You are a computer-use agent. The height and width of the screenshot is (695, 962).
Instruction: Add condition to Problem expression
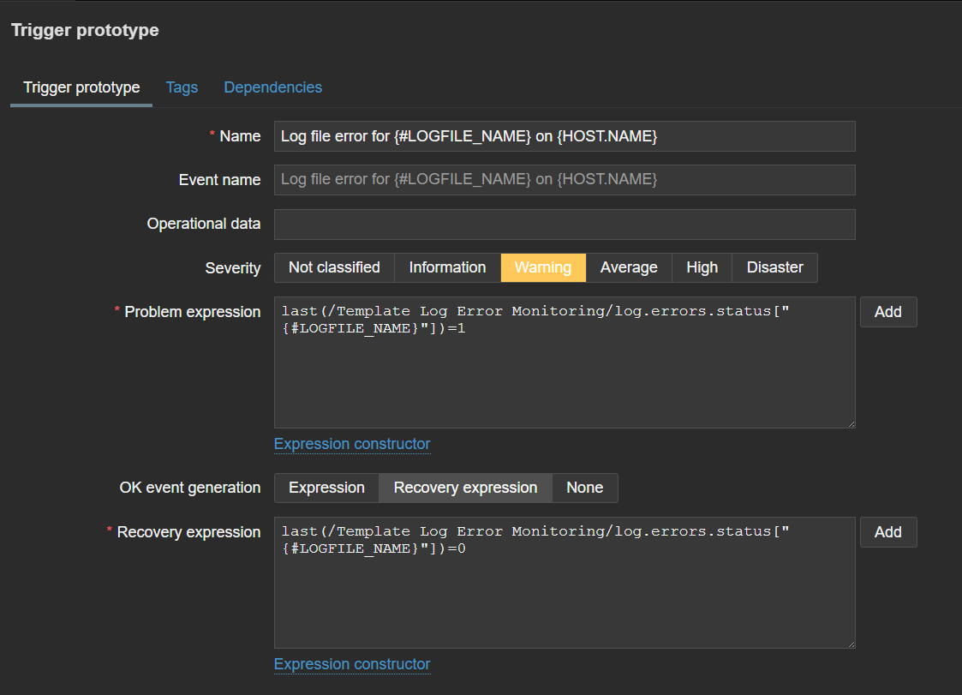click(x=888, y=312)
